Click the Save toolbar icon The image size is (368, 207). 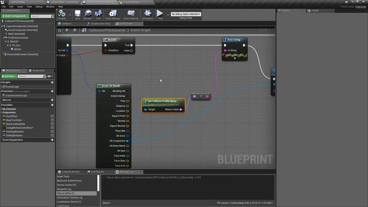(78, 14)
